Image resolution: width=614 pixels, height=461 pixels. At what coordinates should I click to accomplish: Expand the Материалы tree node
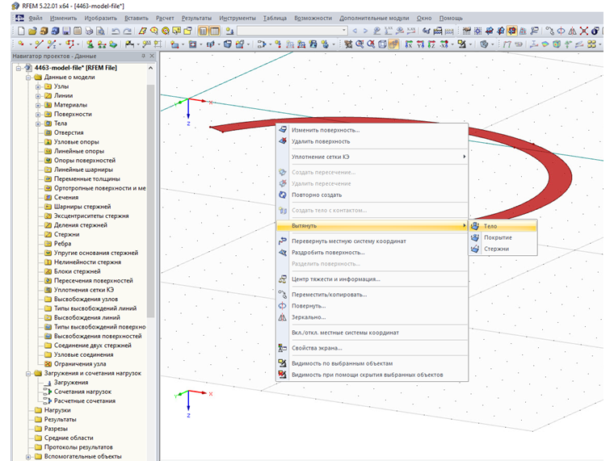[38, 105]
